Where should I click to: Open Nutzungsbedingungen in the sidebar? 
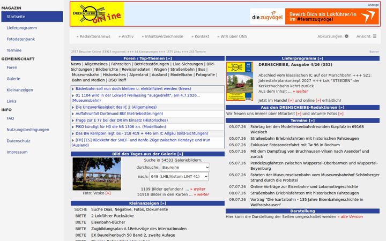pos(28,130)
